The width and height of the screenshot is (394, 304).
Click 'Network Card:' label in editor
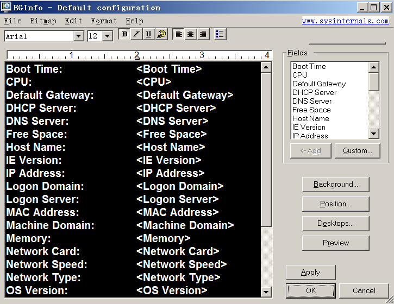point(43,251)
